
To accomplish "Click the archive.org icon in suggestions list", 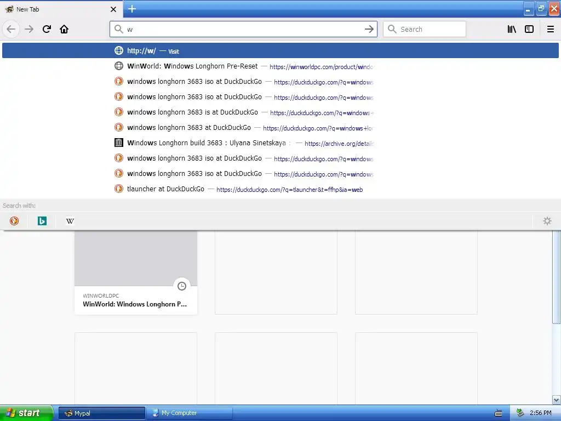I will 119,143.
